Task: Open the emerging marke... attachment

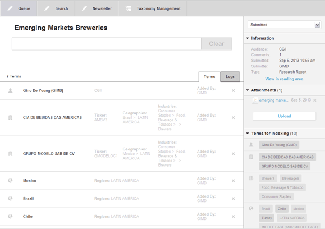Action: pos(274,100)
